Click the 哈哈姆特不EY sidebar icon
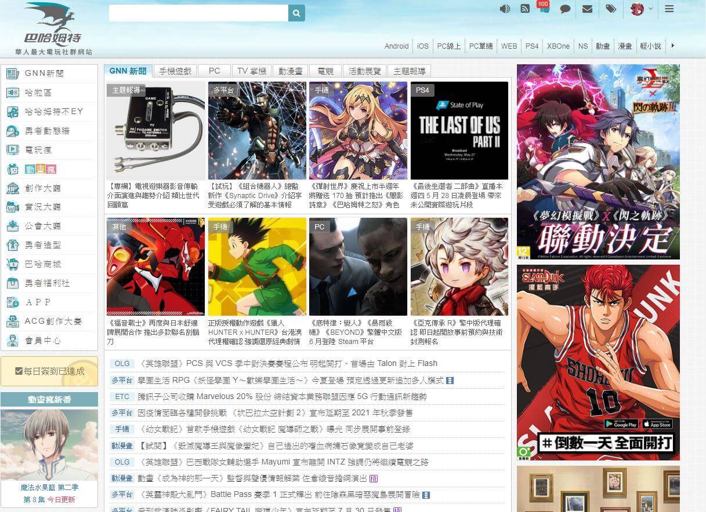This screenshot has height=512, width=706. coord(12,112)
